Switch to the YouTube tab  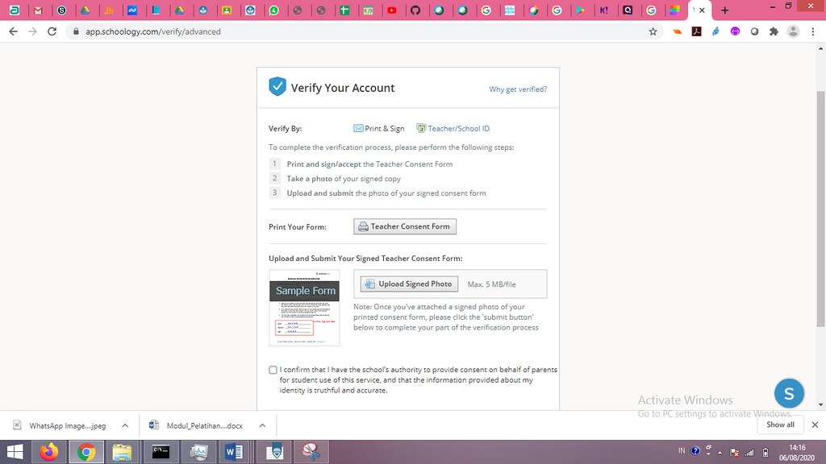pyautogui.click(x=392, y=10)
